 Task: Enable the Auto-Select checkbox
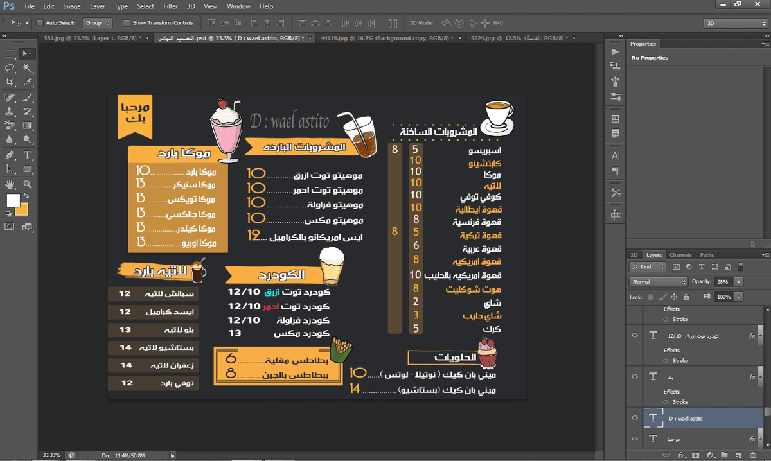click(40, 23)
